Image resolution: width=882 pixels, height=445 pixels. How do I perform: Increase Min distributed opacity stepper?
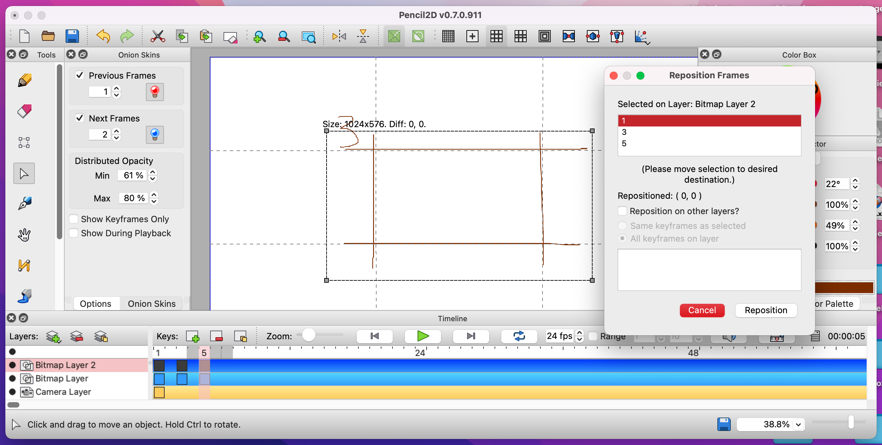click(153, 172)
